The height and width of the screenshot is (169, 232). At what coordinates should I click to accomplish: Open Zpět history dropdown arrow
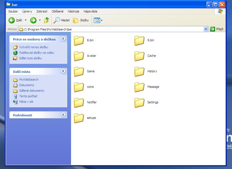26,20
